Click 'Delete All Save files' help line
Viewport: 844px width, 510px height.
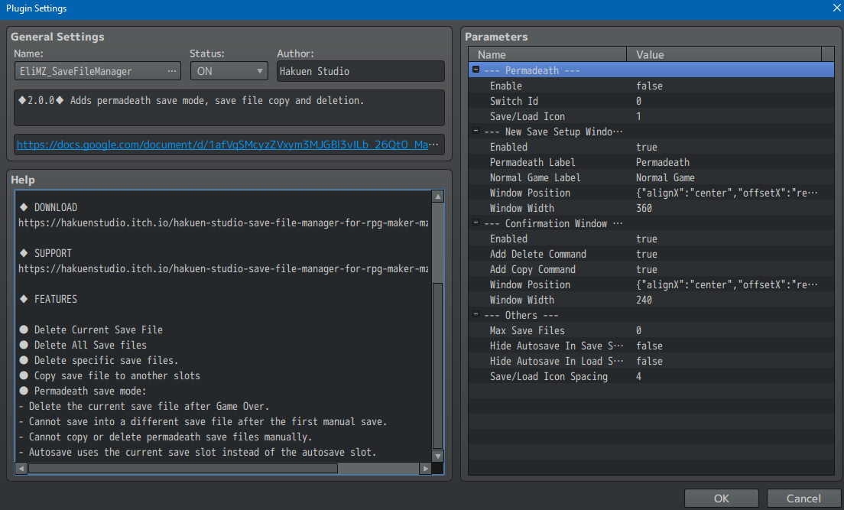click(83, 345)
